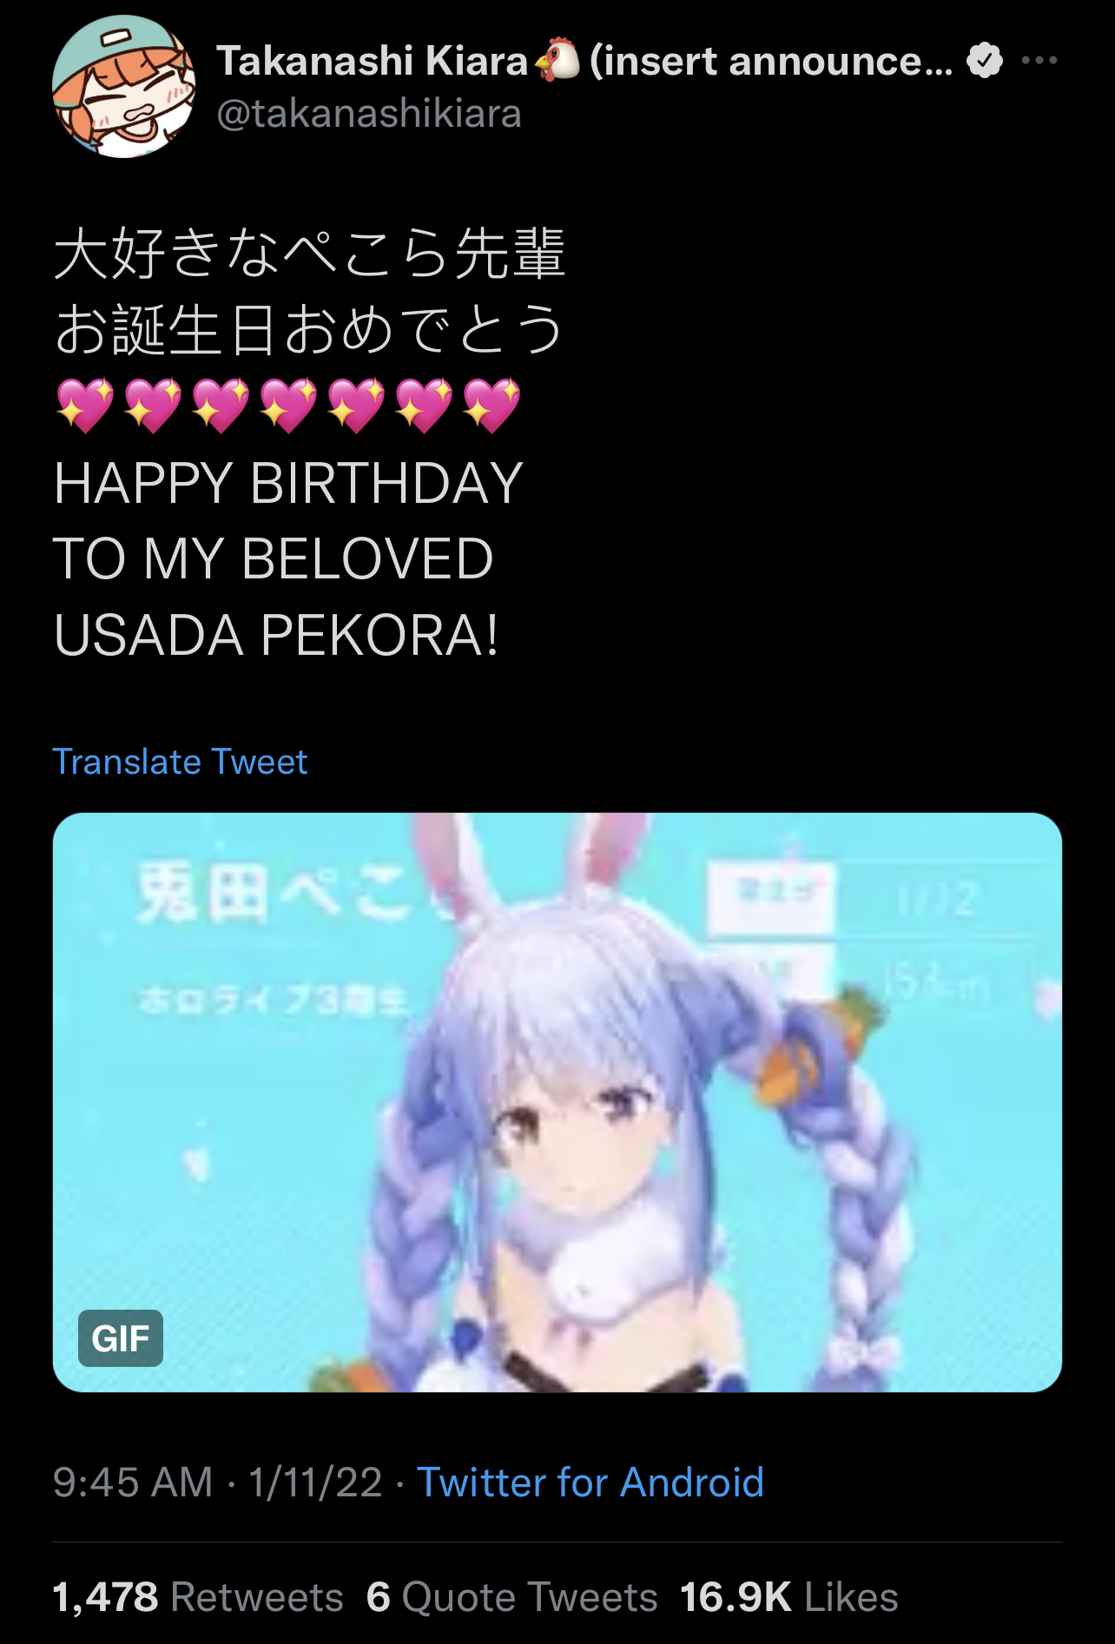View the 6 Quote Tweets

coord(512,1596)
